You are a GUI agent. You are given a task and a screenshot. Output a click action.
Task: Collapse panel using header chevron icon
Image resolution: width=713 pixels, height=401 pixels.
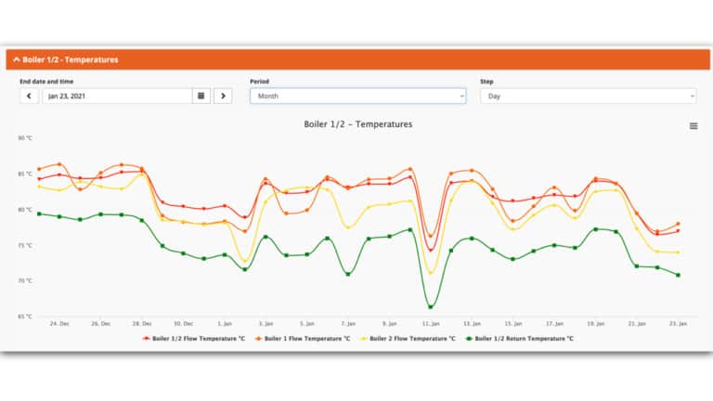pyautogui.click(x=16, y=59)
